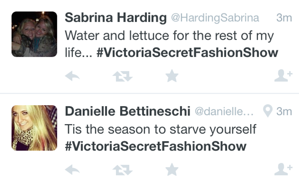Open the hashtag in Danielle Bettineschi's tweet
The image size is (299, 178).
pos(156,146)
